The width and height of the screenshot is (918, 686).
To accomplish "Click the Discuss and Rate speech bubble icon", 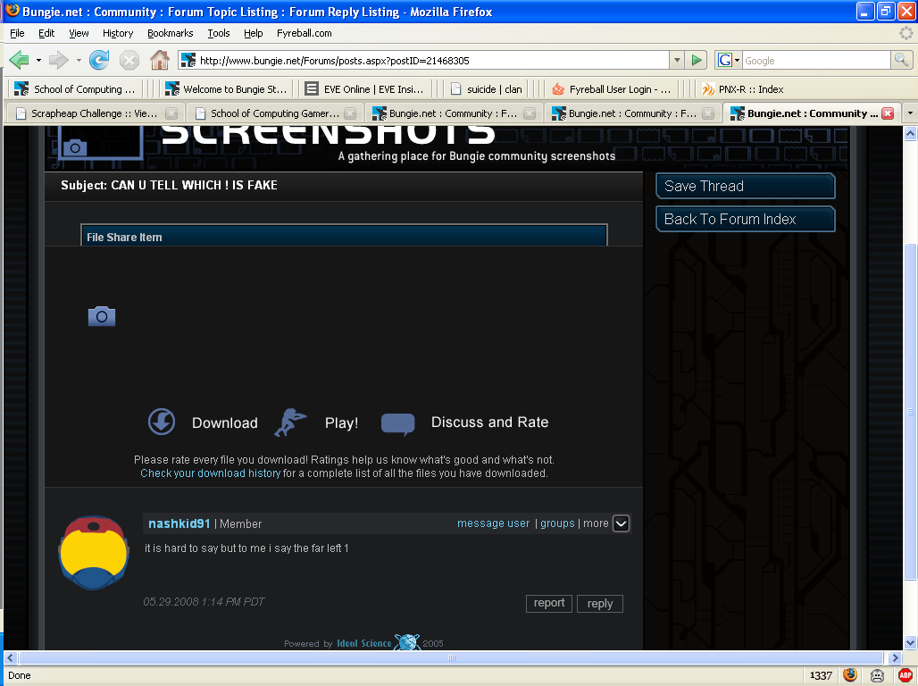I will (397, 423).
